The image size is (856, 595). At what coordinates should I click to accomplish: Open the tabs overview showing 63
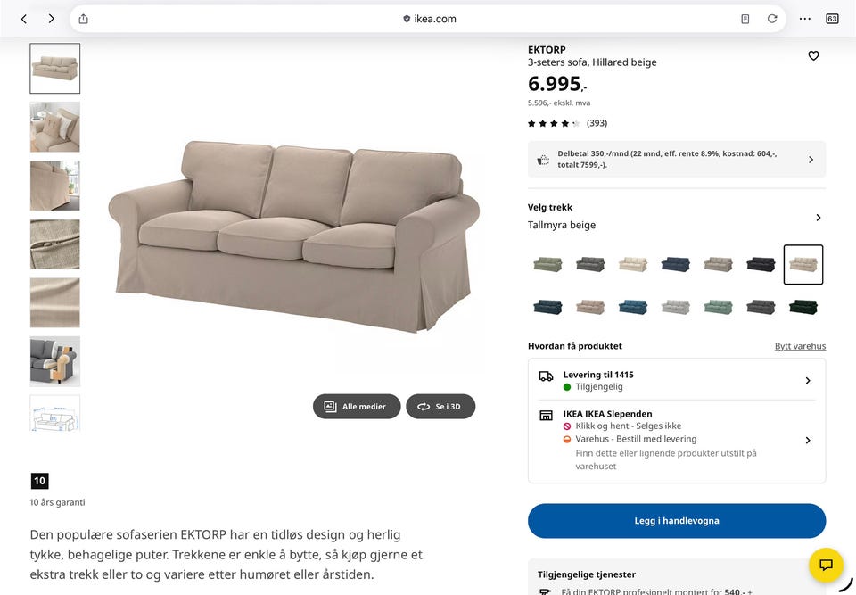832,19
